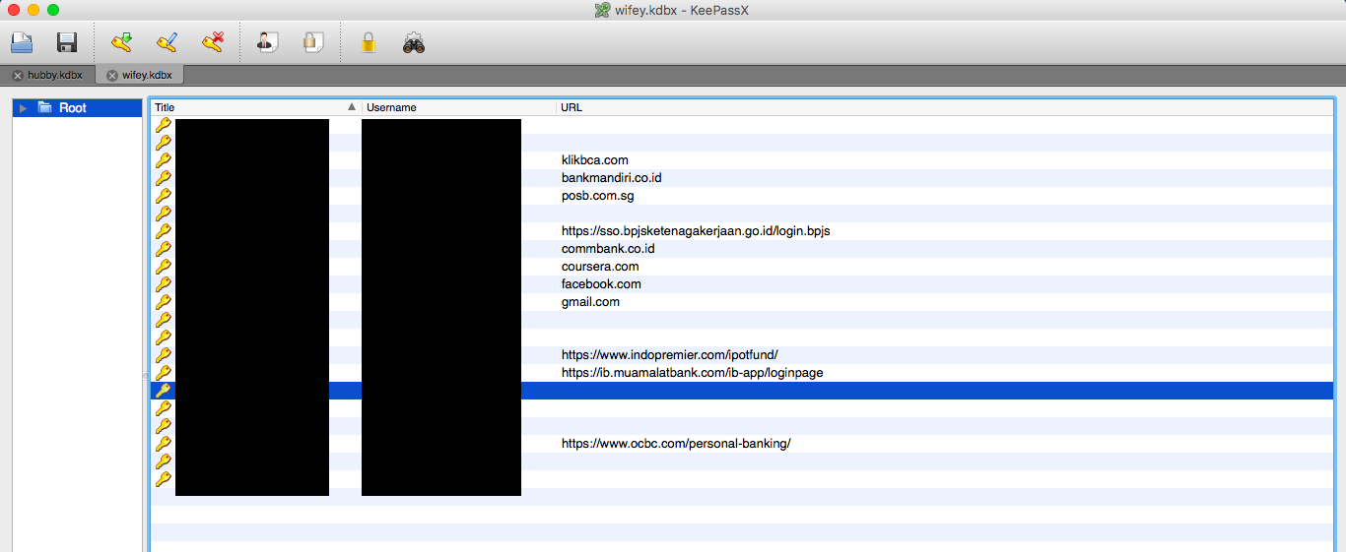Select the facebook.com URL cell
Screen dimensions: 1346x552
click(x=602, y=284)
